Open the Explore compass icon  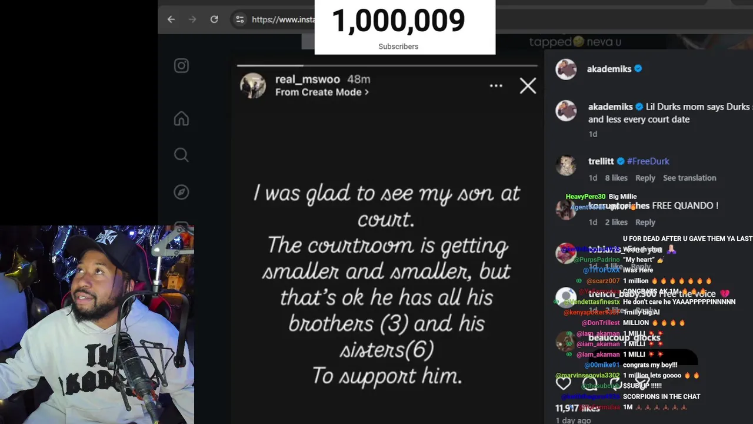coord(181,192)
